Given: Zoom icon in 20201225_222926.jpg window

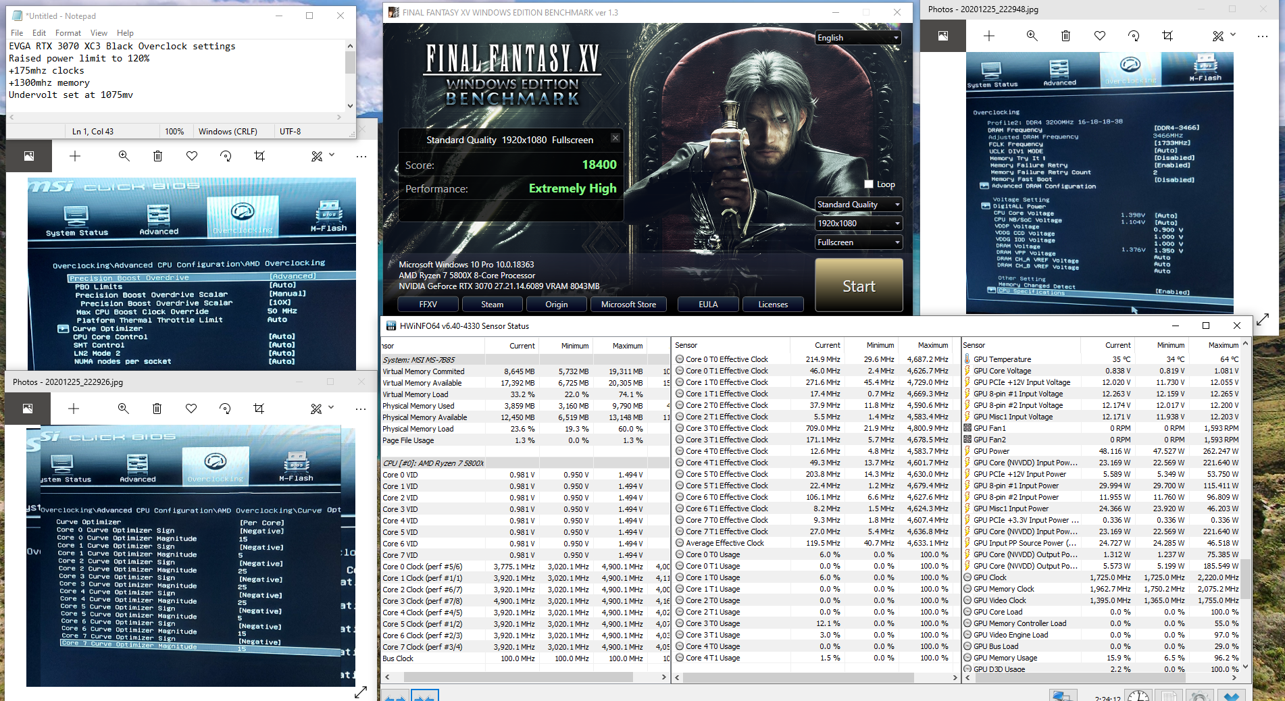Looking at the screenshot, I should pos(123,409).
